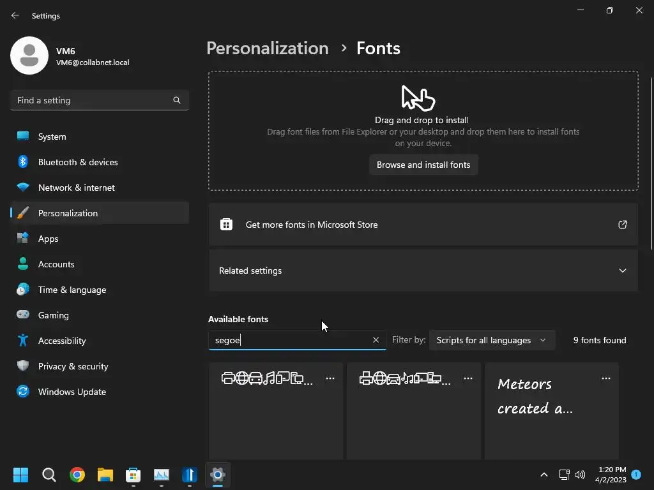Click the Settings gear icon in taskbar
654x490 pixels.
(x=218, y=475)
